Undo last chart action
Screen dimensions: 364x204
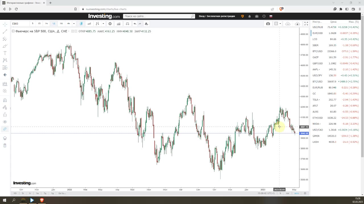pyautogui.click(x=135, y=24)
